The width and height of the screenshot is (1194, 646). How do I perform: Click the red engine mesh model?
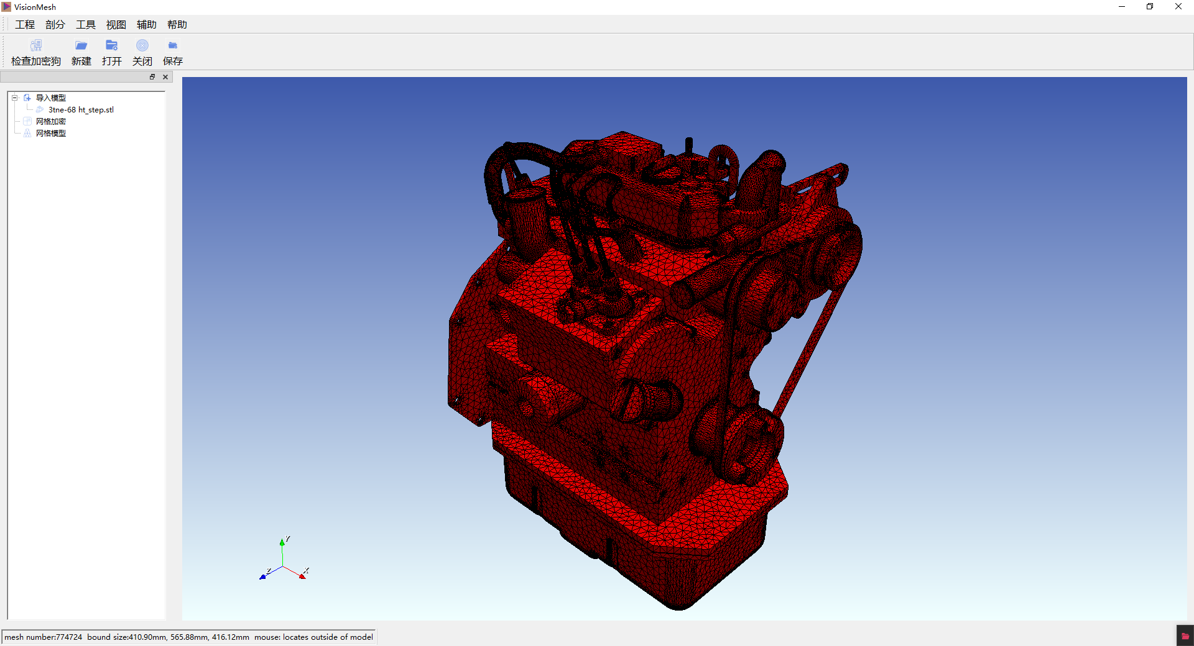[622, 373]
